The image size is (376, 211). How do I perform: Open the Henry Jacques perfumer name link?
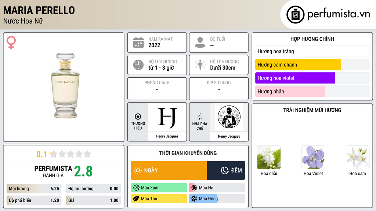pos(229,136)
